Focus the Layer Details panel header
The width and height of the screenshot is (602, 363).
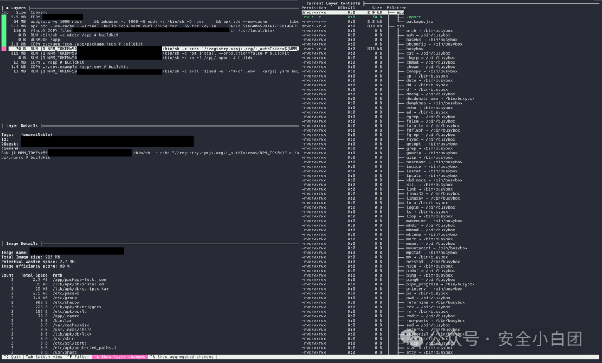[22, 125]
